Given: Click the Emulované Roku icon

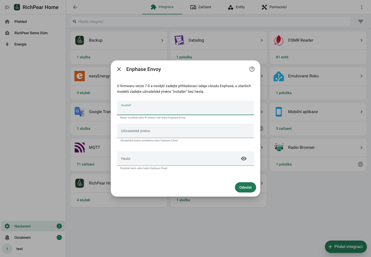Looking at the screenshot, I should 279,76.
